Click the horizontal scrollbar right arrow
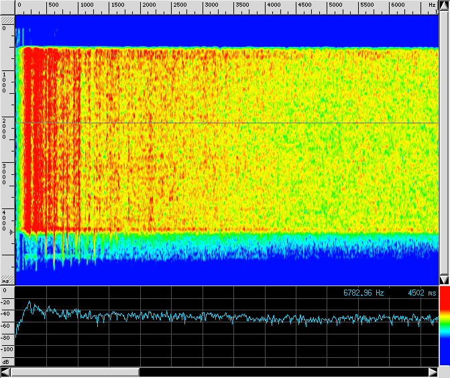The image size is (450, 378). pyautogui.click(x=433, y=372)
